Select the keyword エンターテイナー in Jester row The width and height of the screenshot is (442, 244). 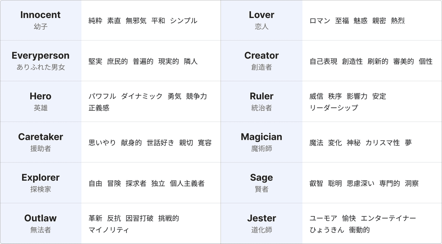(388, 218)
